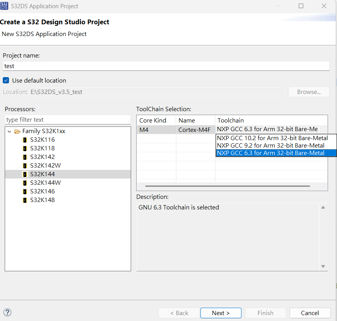The height and width of the screenshot is (321, 337).
Task: Open help via the question mark icon
Action: pyautogui.click(x=7, y=312)
